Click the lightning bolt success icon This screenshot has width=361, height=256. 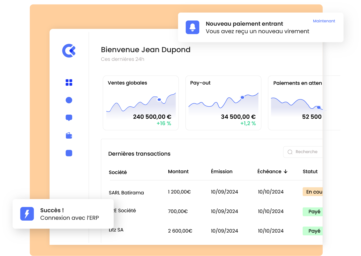click(x=27, y=214)
